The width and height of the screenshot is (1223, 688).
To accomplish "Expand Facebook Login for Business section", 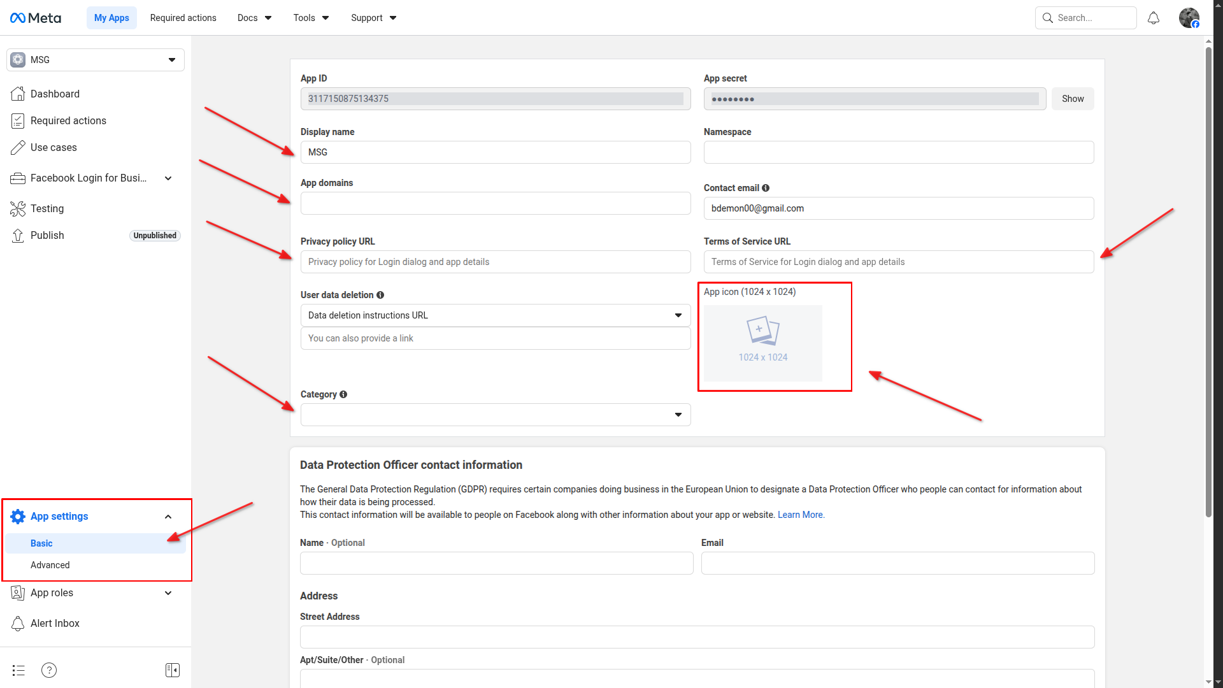I will point(168,178).
